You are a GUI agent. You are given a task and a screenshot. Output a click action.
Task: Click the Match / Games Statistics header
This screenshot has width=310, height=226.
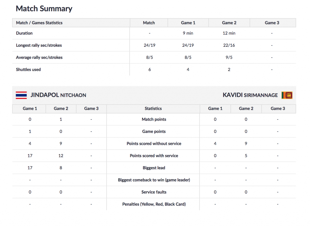click(39, 23)
